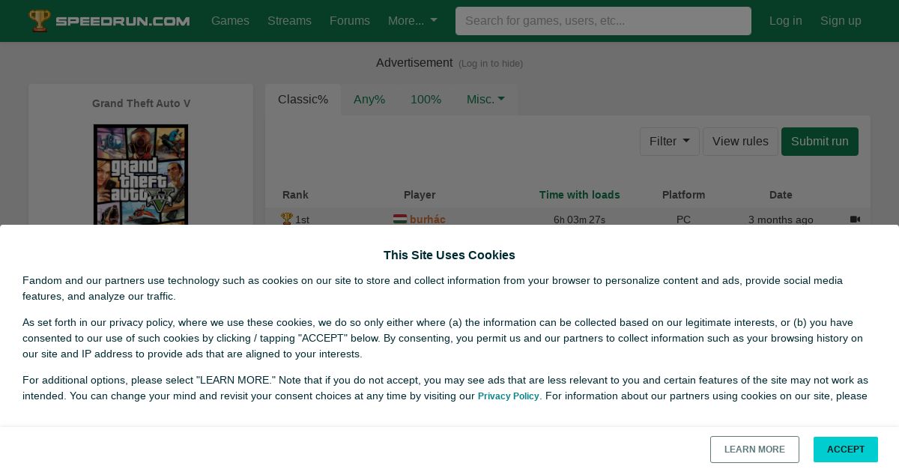This screenshot has width=899, height=472.
Task: Click the Submit run button
Action: 820,142
